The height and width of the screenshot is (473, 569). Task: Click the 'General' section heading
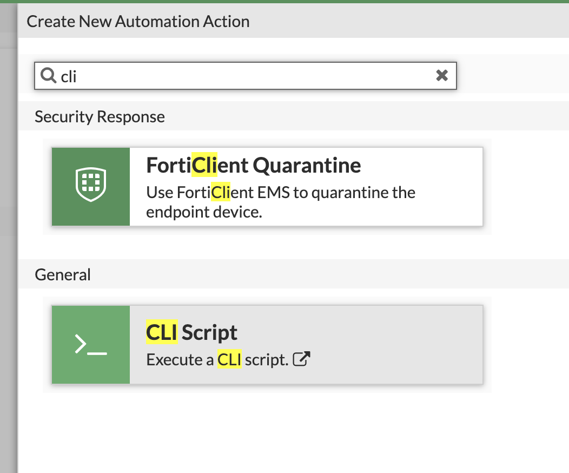(x=62, y=275)
